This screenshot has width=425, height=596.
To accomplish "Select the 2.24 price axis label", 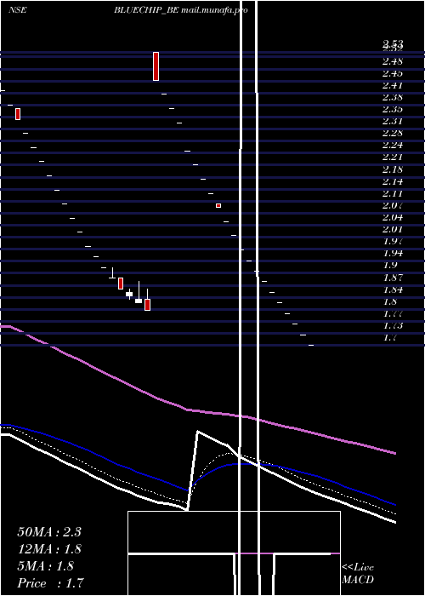I will 393,145.
